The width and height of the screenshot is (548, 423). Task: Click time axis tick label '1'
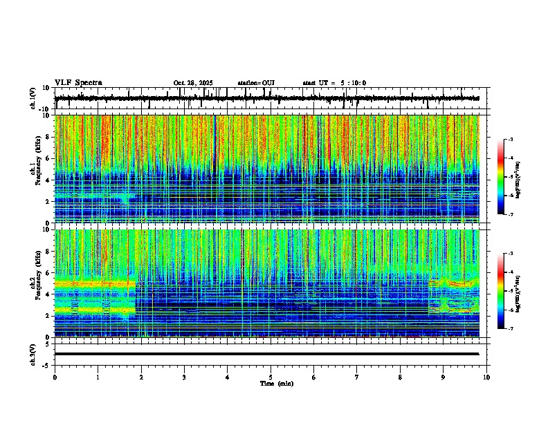click(98, 377)
